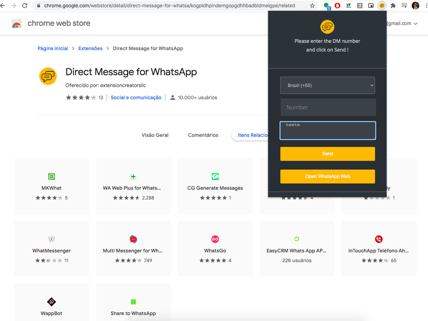This screenshot has height=321, width=428.
Task: Click the picture-in-picture extension icon
Action: (371, 5)
